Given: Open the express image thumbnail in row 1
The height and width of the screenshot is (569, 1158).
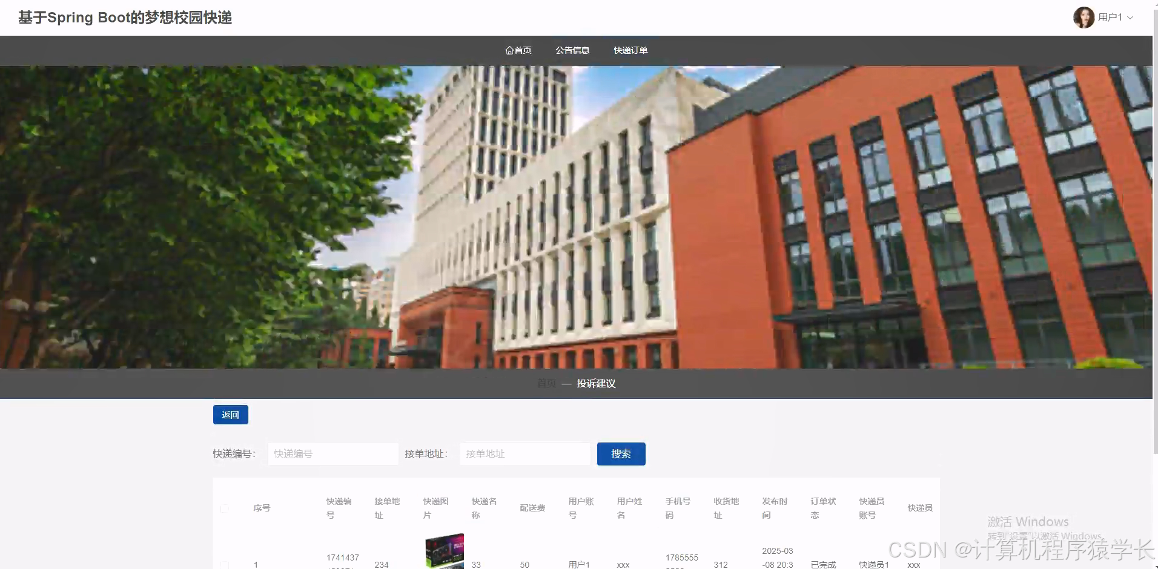Looking at the screenshot, I should click(445, 551).
